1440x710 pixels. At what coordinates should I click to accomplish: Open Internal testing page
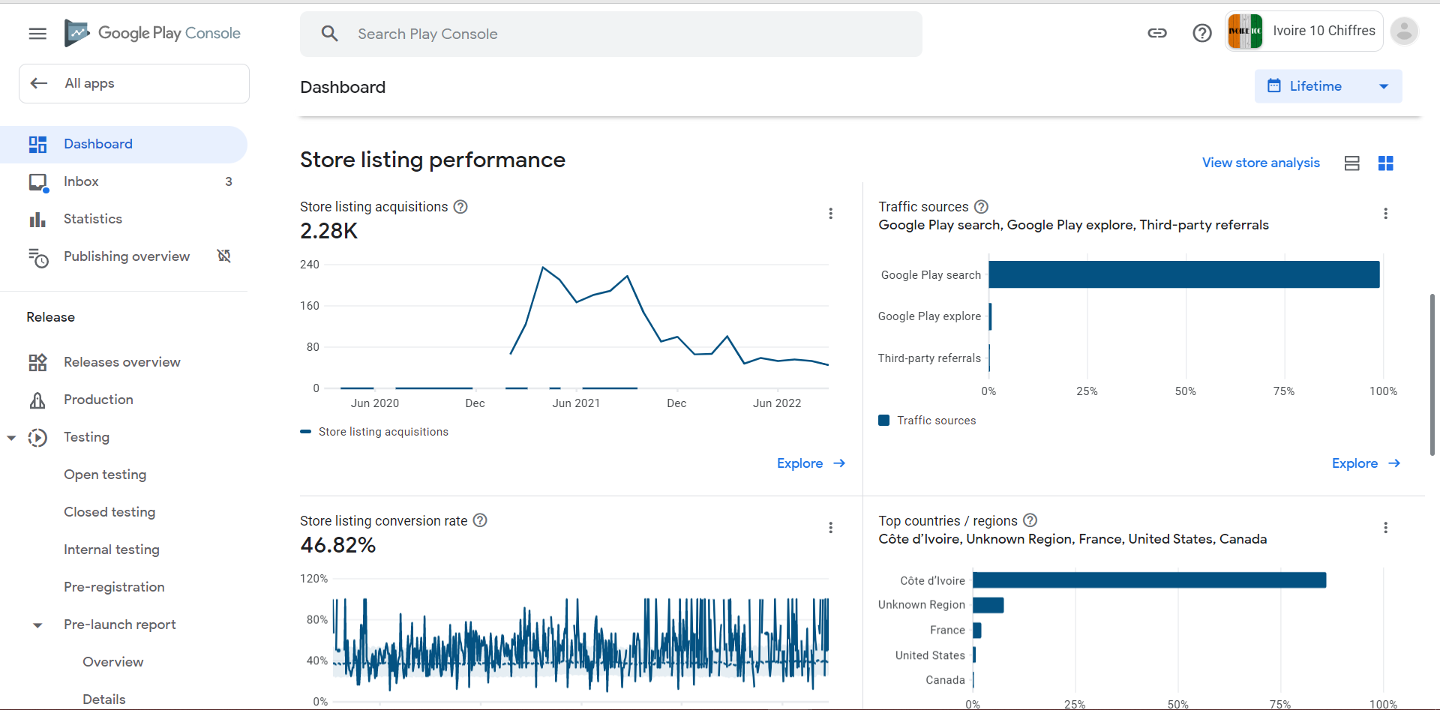tap(112, 550)
